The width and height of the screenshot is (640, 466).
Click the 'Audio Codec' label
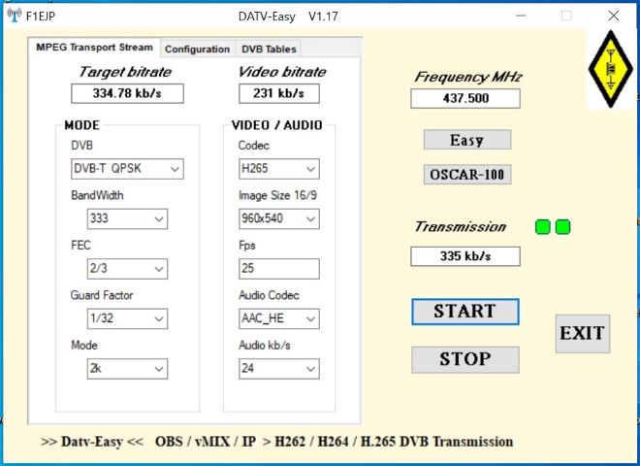(269, 295)
